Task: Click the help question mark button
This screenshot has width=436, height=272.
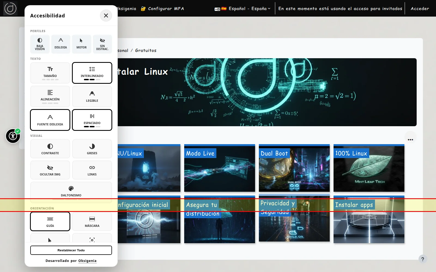Action: coord(423,259)
